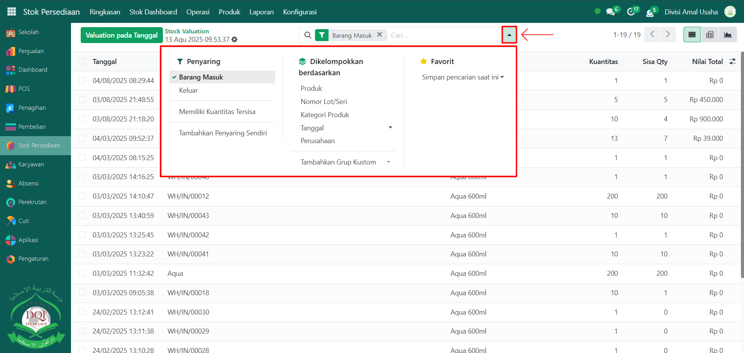Open the chat messages icon
Screen dimensions: 744x353
(611, 12)
